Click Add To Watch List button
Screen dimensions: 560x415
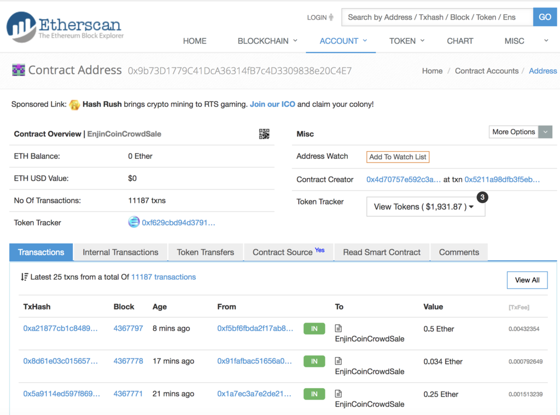click(398, 157)
